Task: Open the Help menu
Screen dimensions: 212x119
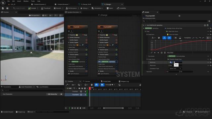Action: pos(39,1)
